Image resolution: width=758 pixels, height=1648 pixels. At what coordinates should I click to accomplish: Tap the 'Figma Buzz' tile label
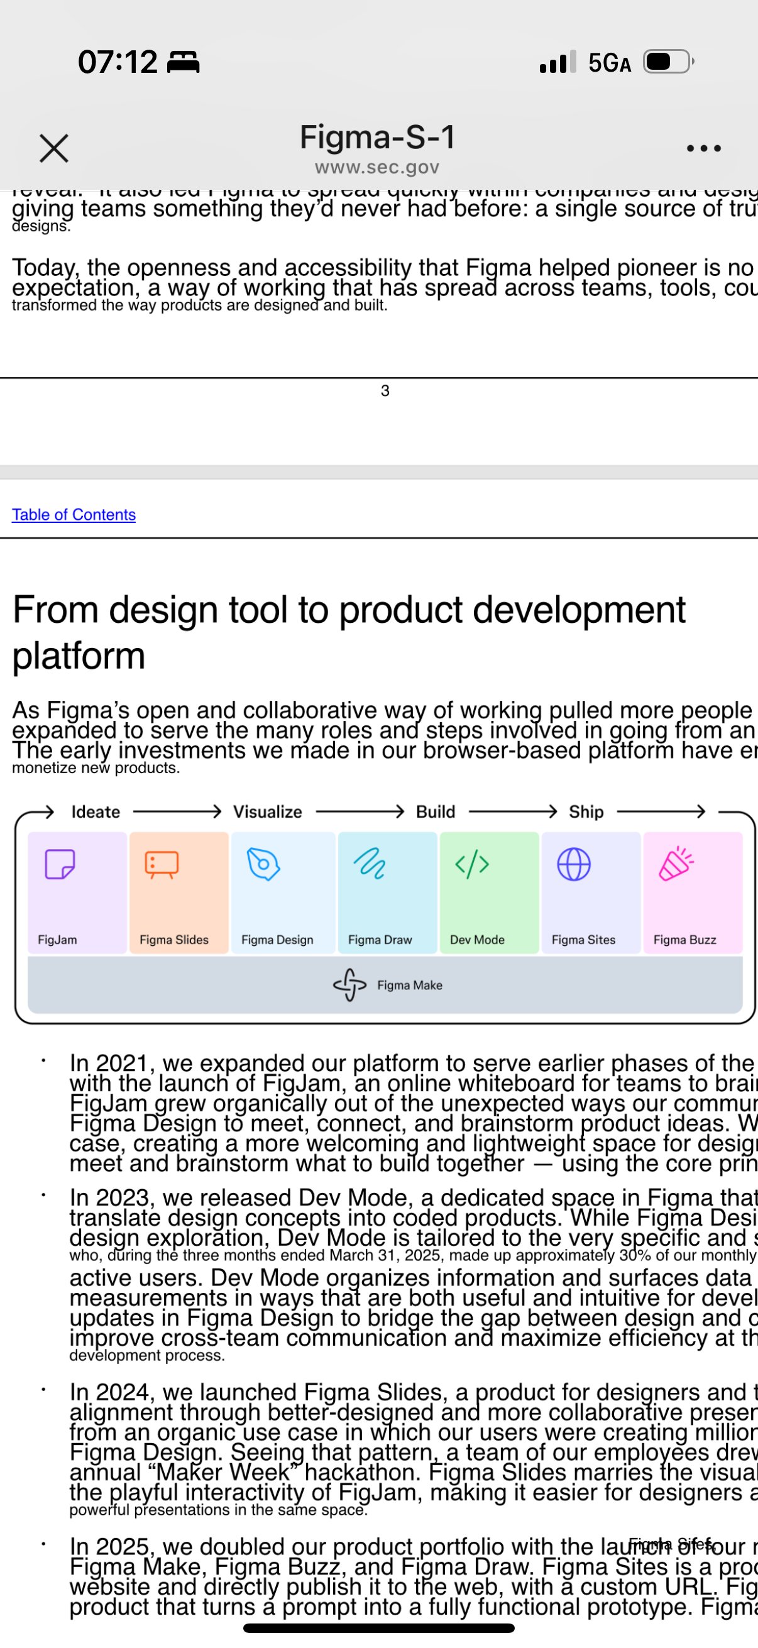[684, 939]
